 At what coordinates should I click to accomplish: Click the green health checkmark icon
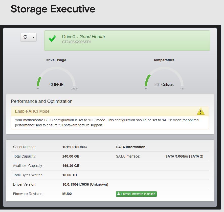(52, 39)
